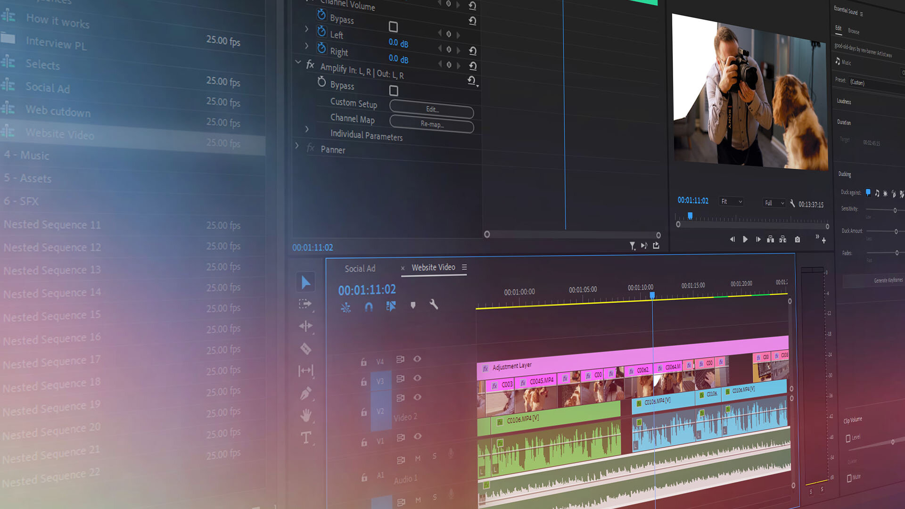Viewport: 905px width, 509px height.
Task: Enable the Clip Volume Mute checkbox
Action: (849, 478)
